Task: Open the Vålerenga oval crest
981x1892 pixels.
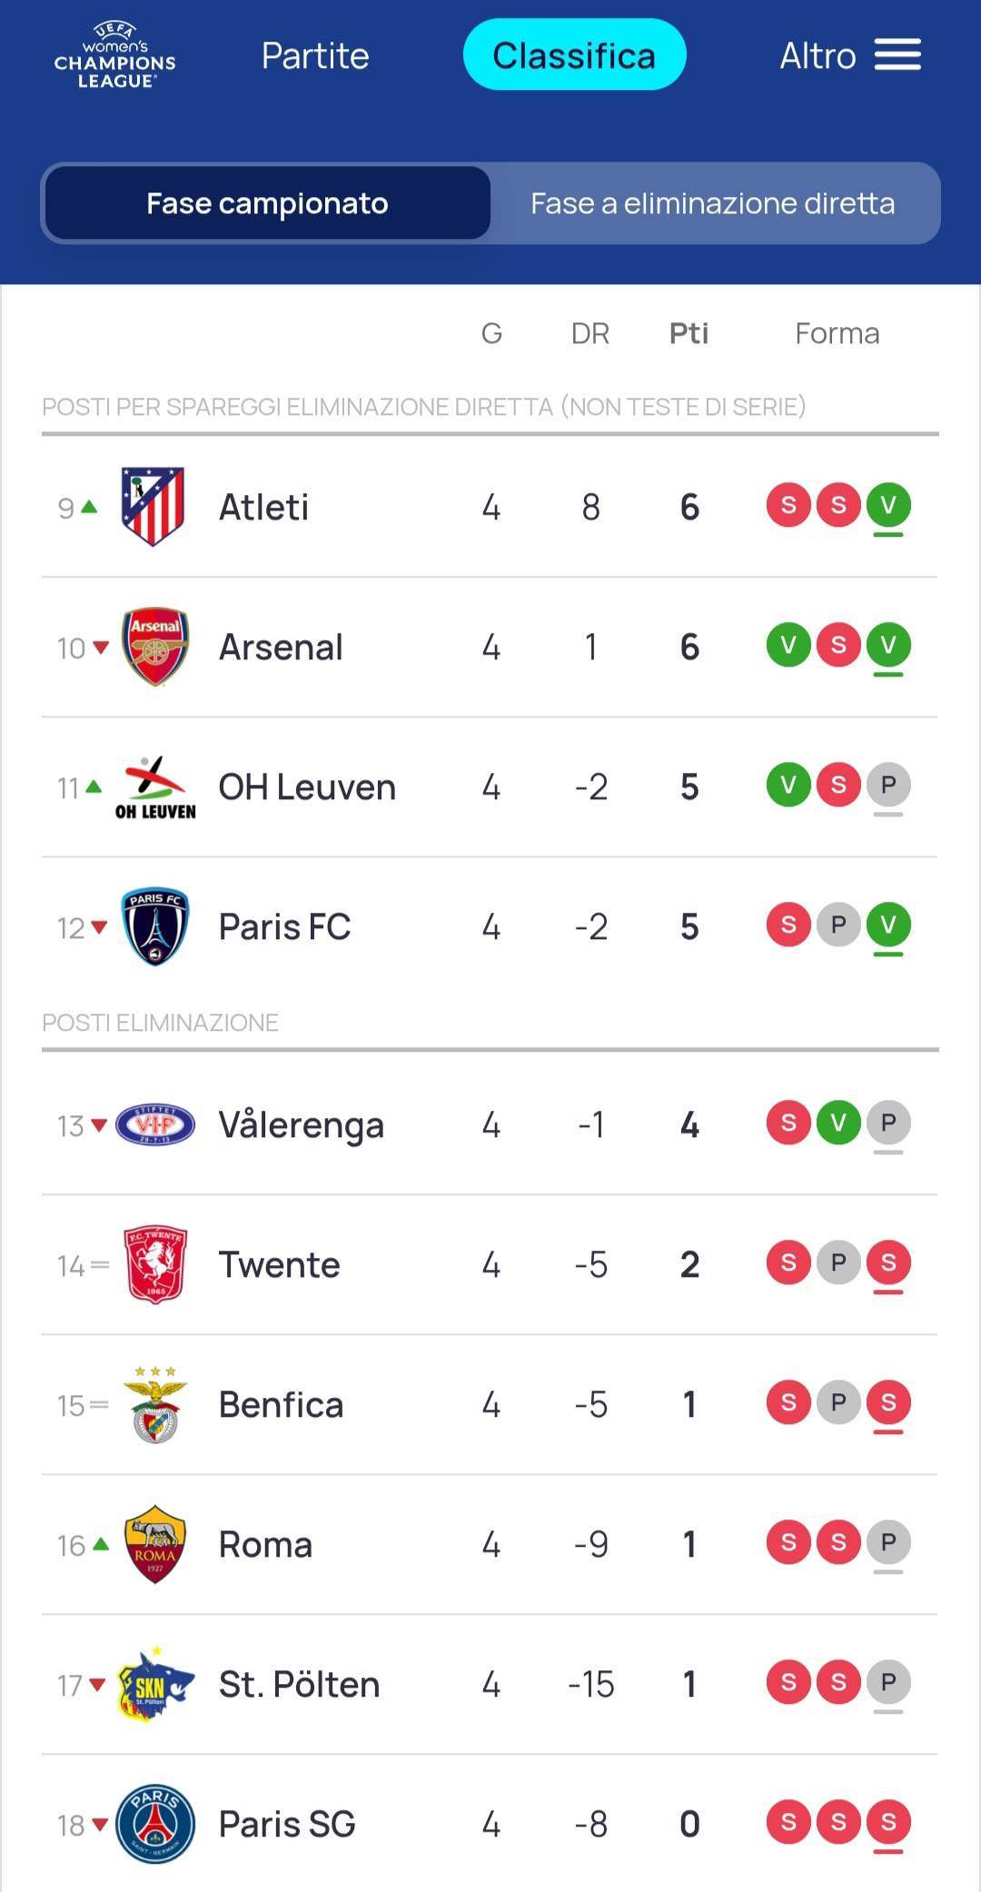Action: 155,1125
